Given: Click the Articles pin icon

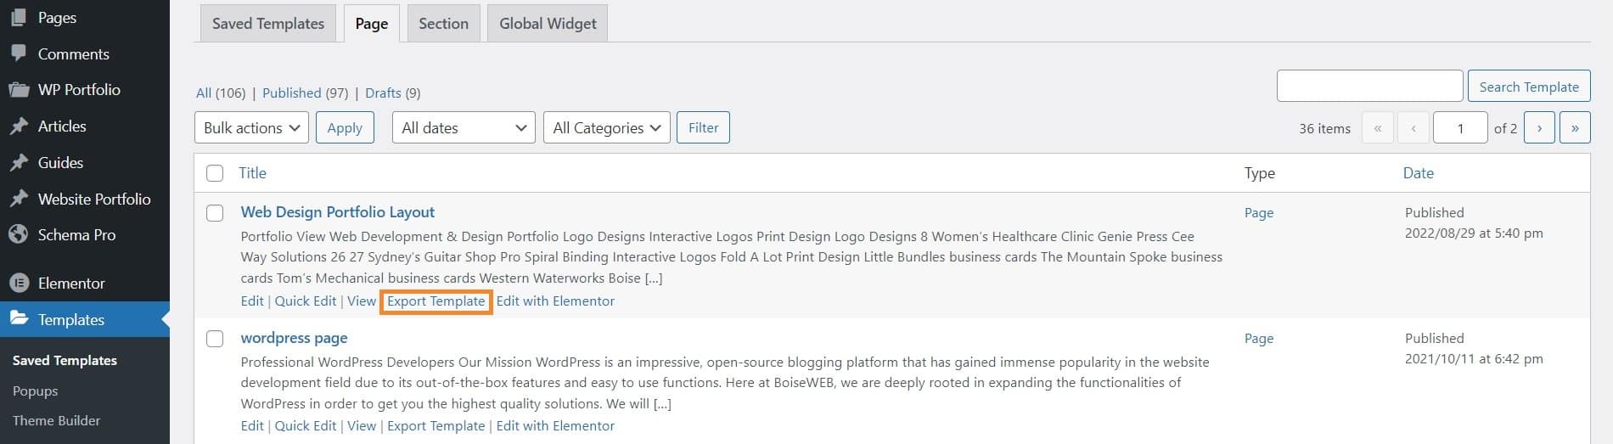Looking at the screenshot, I should pyautogui.click(x=19, y=126).
